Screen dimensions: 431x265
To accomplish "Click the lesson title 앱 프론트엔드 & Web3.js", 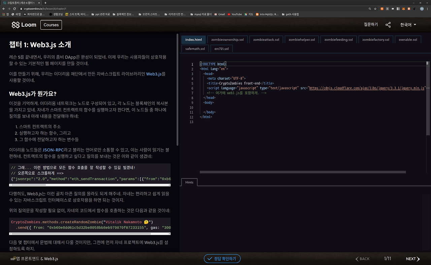I will coord(37,259).
